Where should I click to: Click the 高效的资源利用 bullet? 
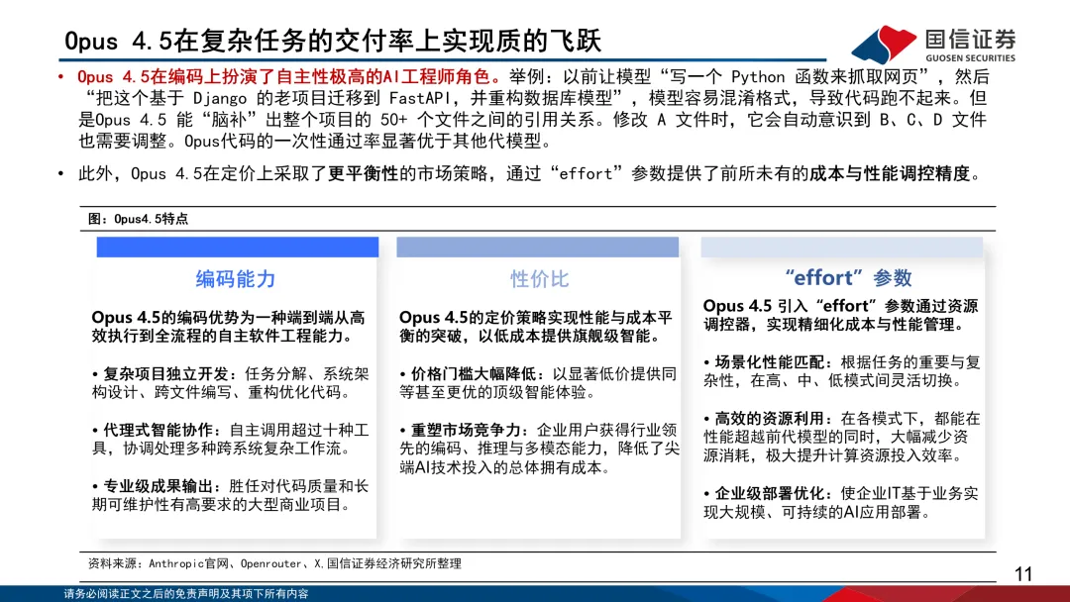842,437
